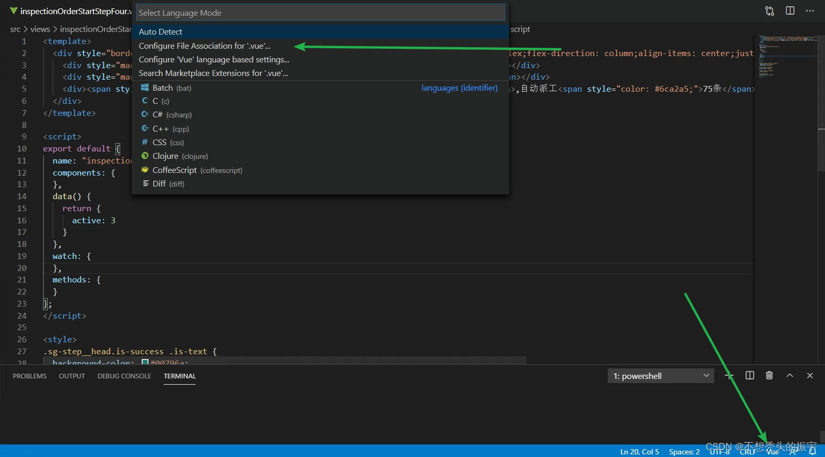This screenshot has height=457, width=825.
Task: Pick the C (c) language
Action: click(321, 101)
